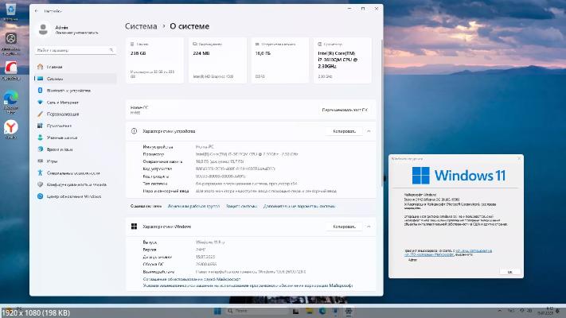Click Система in the breadcrumb header
Viewport: 566px width, 318px height.
click(141, 26)
